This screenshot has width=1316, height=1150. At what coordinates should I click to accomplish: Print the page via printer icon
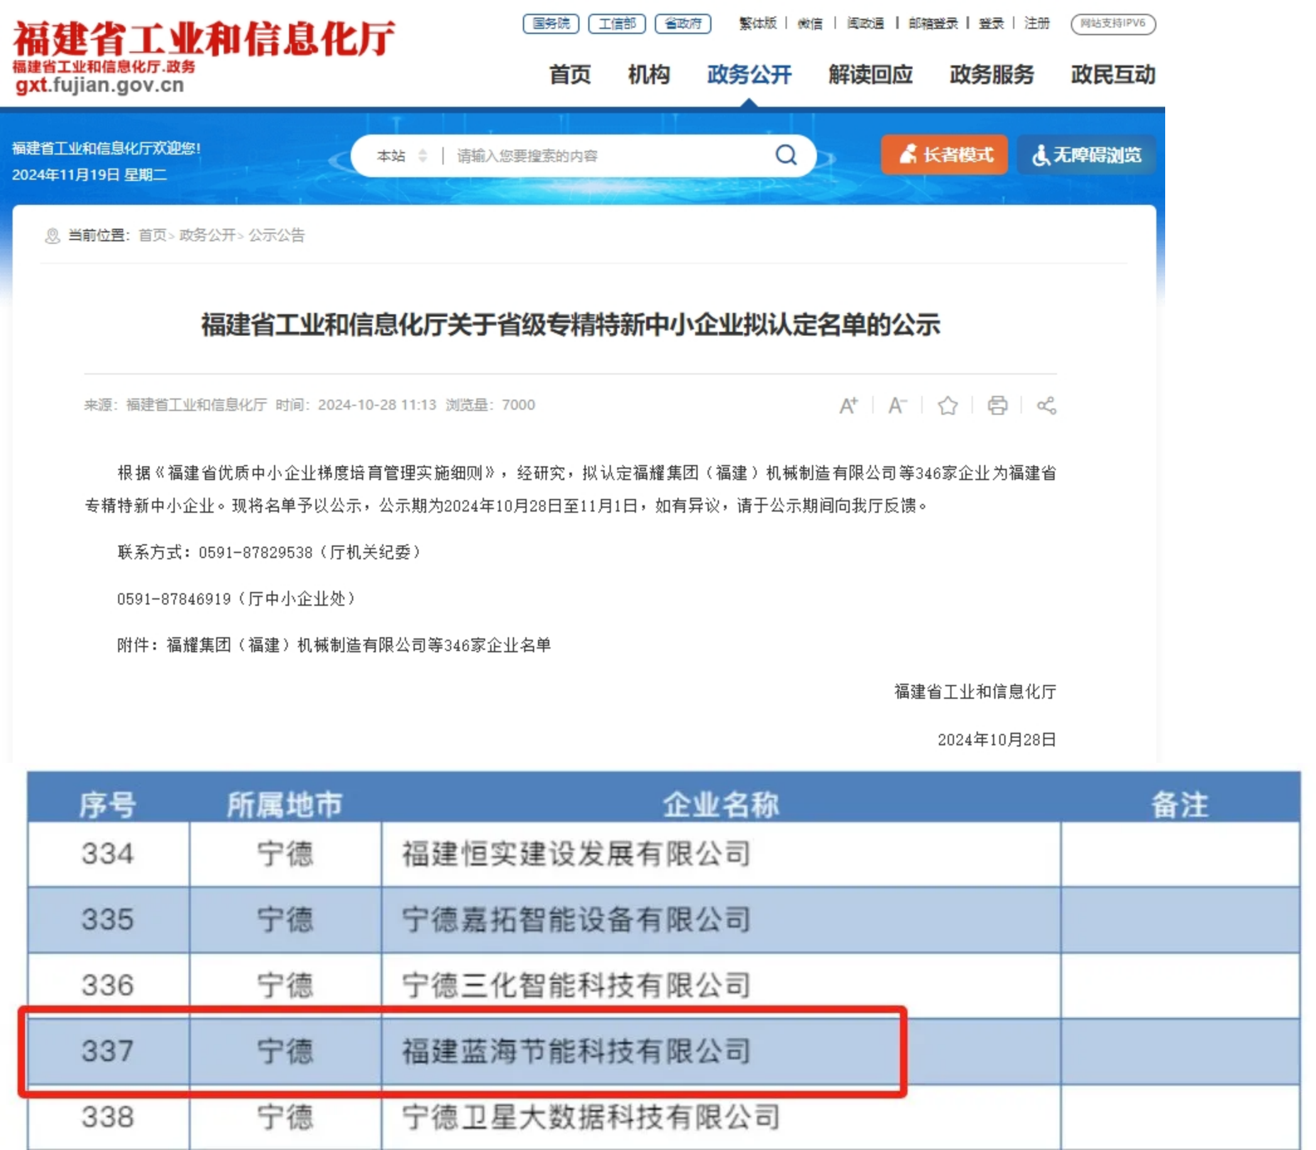pos(997,405)
